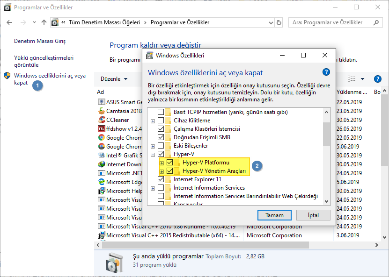
Task: Click the Tamam button
Action: click(x=274, y=215)
